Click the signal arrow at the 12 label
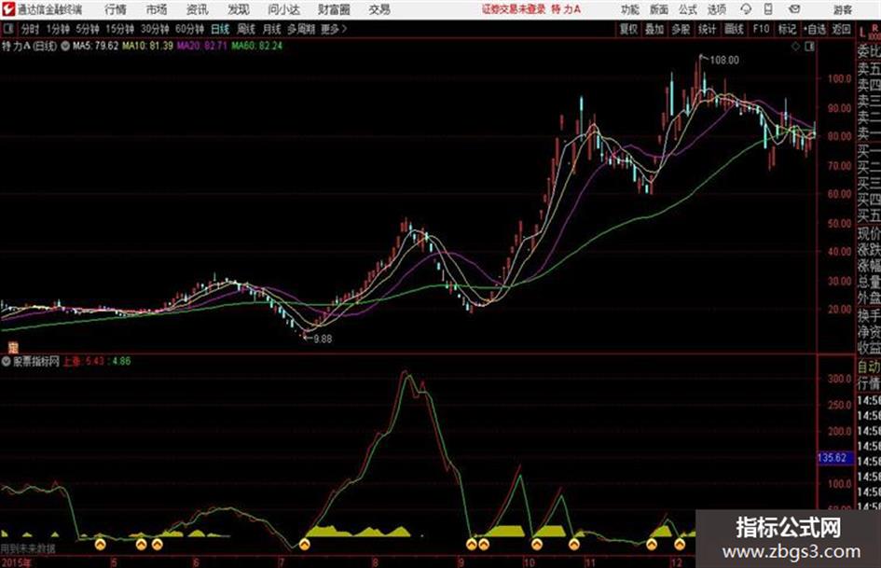Image resolution: width=881 pixels, height=568 pixels. [x=680, y=544]
